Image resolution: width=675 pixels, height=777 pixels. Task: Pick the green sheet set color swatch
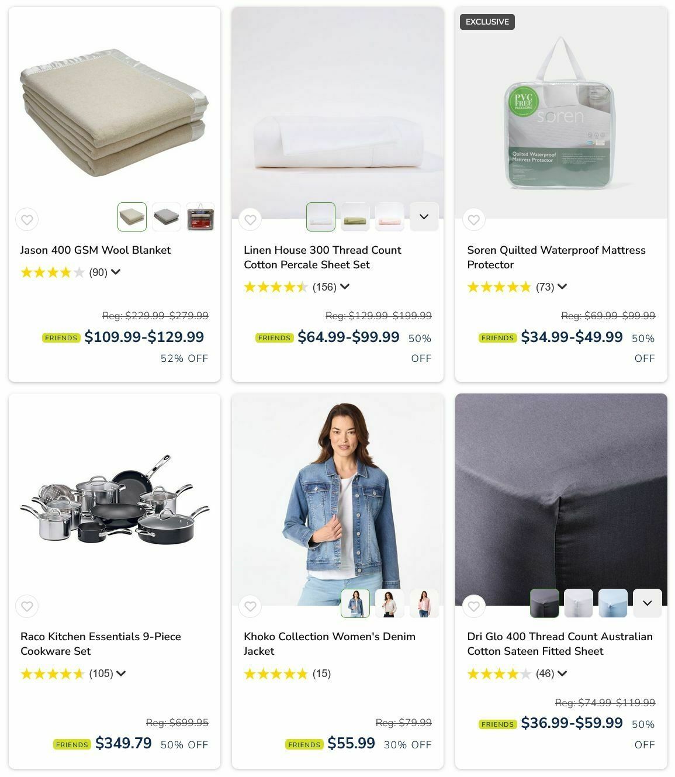point(355,217)
